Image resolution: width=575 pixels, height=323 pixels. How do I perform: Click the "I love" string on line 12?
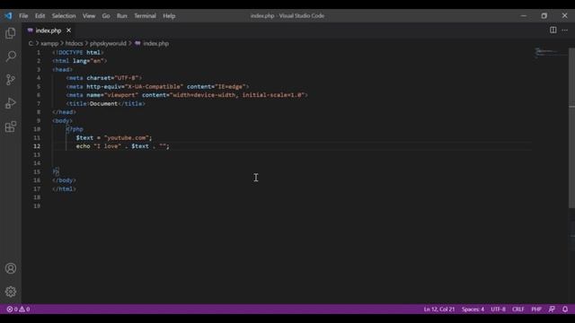pos(108,146)
